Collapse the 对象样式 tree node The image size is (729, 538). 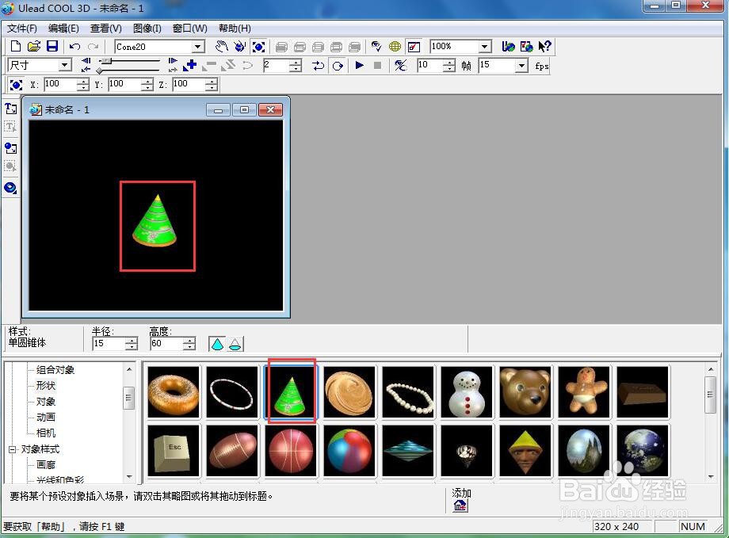13,449
